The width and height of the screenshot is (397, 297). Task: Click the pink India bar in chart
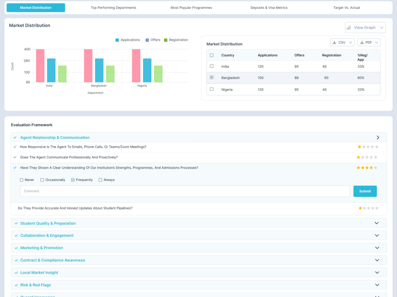pyautogui.click(x=40, y=66)
